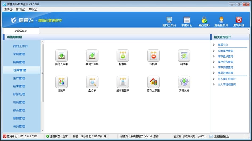252x141 pixels.
Task: Click arrow beside 仓库库存查询
Action: tap(214, 51)
